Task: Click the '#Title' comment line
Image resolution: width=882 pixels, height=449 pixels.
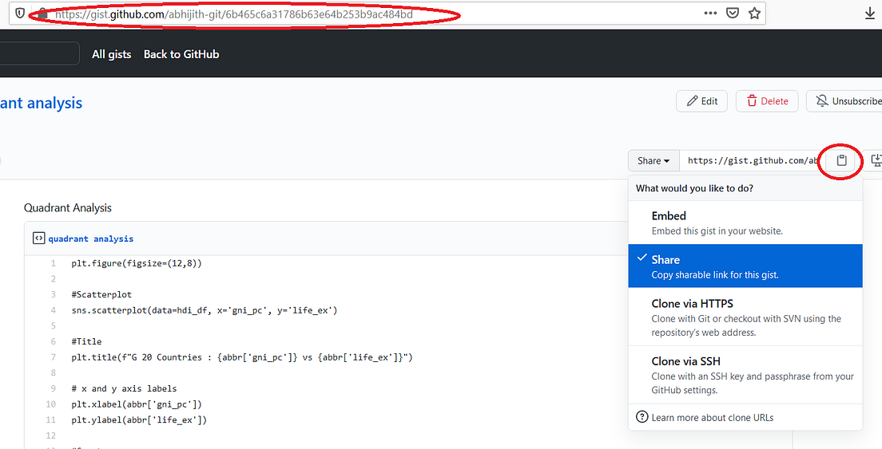Action: pyautogui.click(x=86, y=341)
